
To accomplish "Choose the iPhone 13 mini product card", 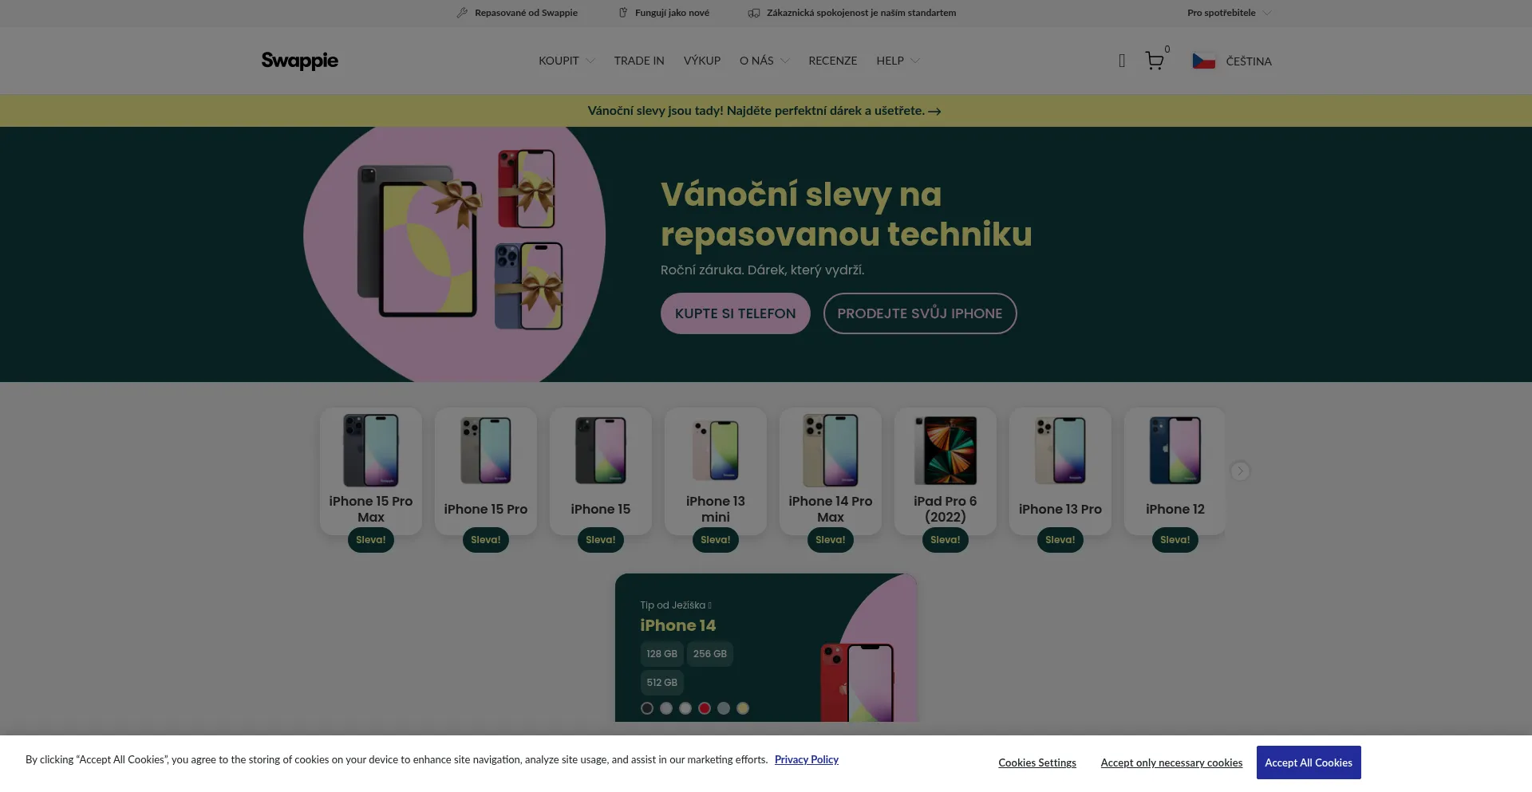I will pos(715,471).
